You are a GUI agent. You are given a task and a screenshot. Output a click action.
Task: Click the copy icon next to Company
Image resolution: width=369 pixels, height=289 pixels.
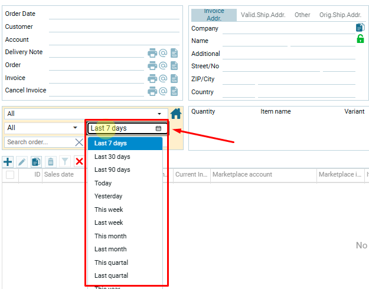(360, 28)
